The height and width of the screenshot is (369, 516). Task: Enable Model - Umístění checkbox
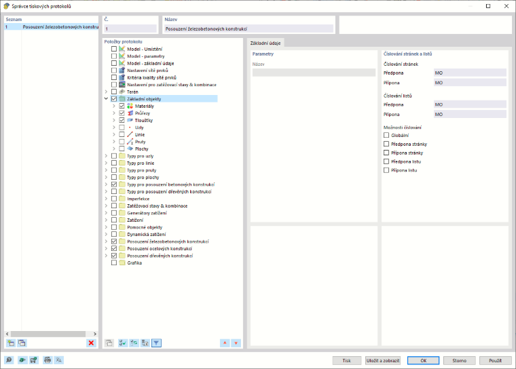[x=114, y=49]
